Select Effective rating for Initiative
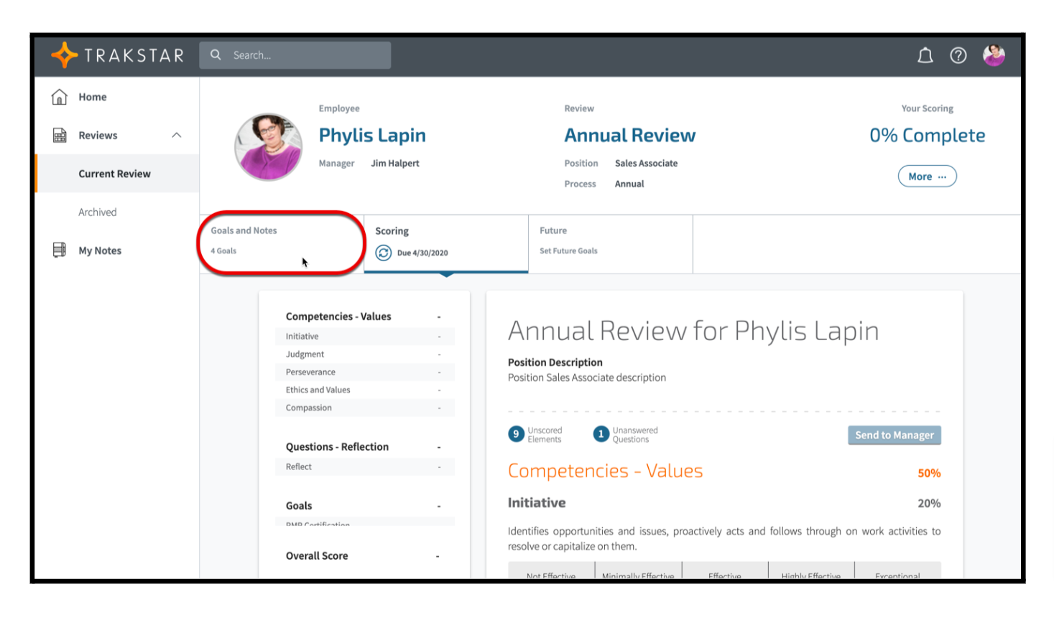 (x=724, y=573)
